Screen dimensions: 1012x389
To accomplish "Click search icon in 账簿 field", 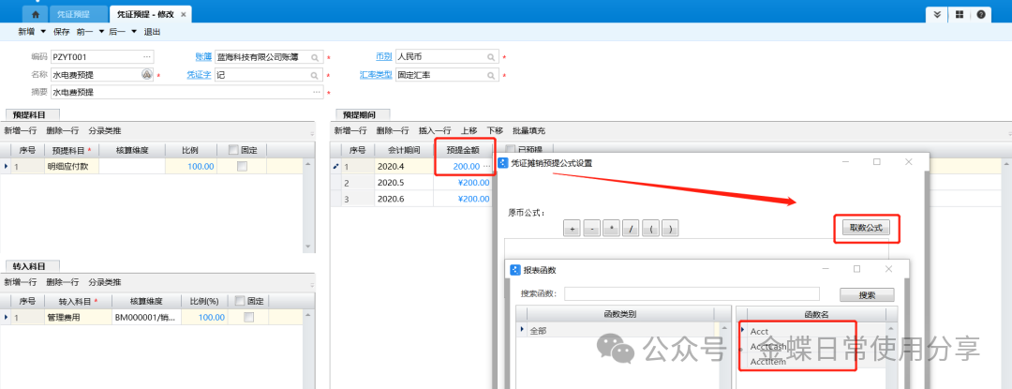I will [x=316, y=56].
